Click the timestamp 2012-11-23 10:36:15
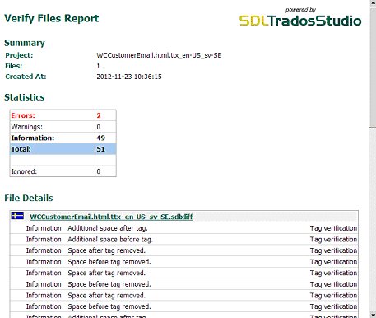Image resolution: width=376 pixels, height=318 pixels. tap(129, 77)
